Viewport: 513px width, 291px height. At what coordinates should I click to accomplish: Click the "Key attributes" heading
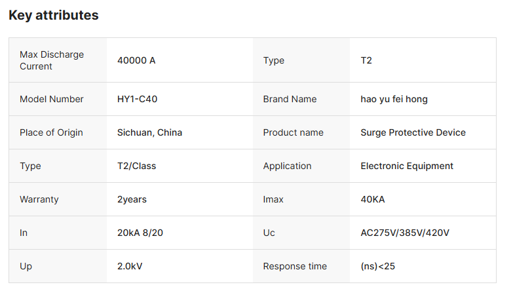click(x=54, y=15)
